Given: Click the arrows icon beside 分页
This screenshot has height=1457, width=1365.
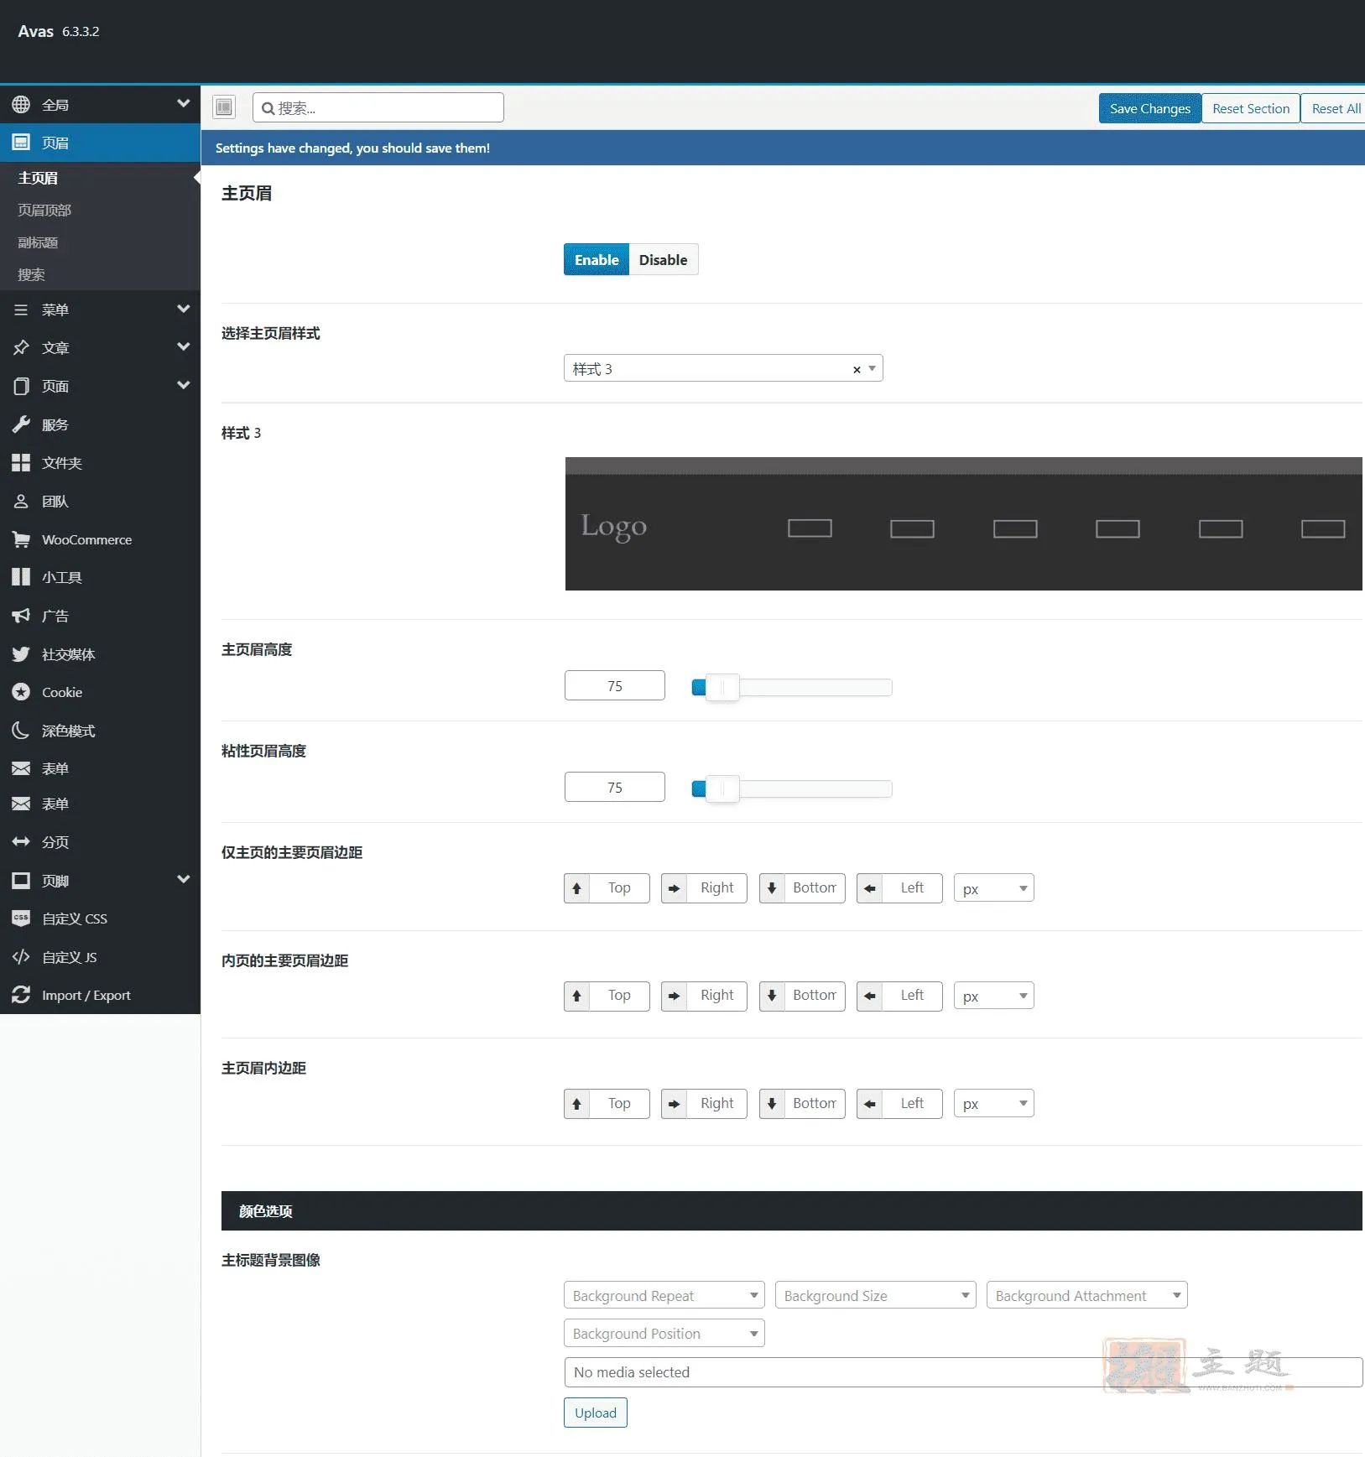Looking at the screenshot, I should click(x=21, y=841).
